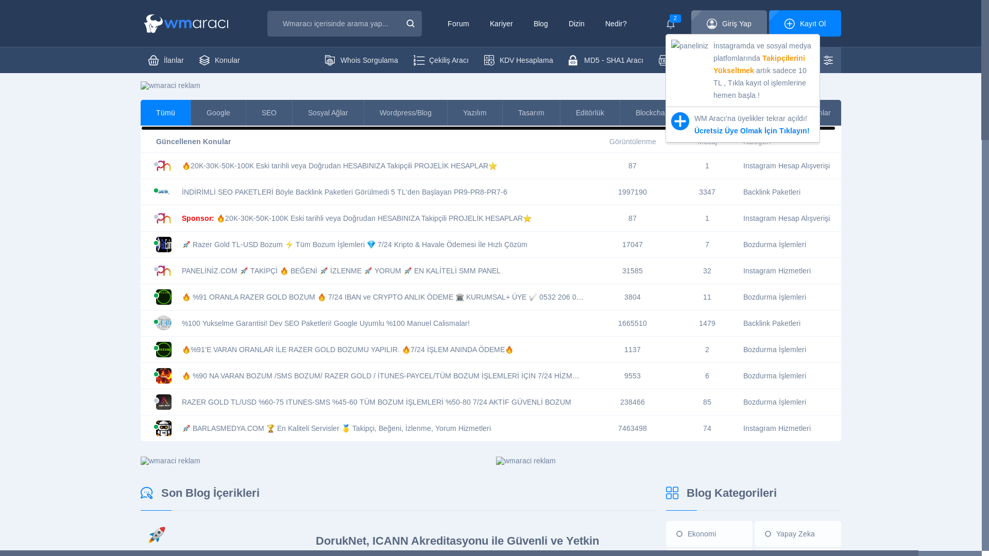Open the Instagram Hizmetleri category of the PANELİNİZ.COM row
The width and height of the screenshot is (989, 556).
coord(777,271)
